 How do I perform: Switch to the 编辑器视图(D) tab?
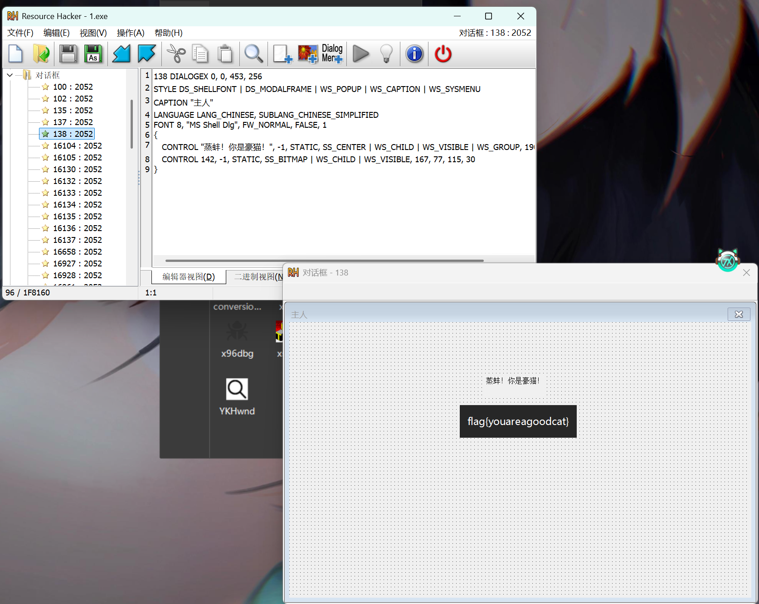(x=189, y=277)
